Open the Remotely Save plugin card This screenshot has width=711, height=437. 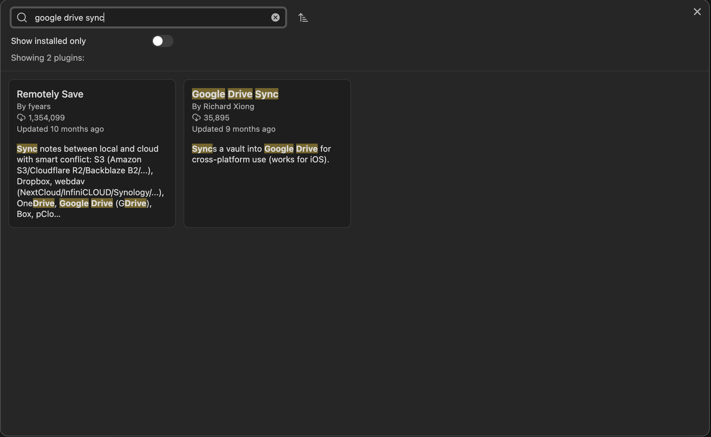92,153
